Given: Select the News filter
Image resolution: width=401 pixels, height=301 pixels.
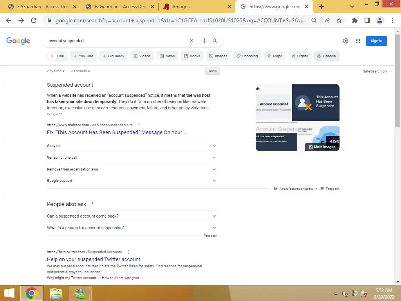Looking at the screenshot, I should 167,56.
